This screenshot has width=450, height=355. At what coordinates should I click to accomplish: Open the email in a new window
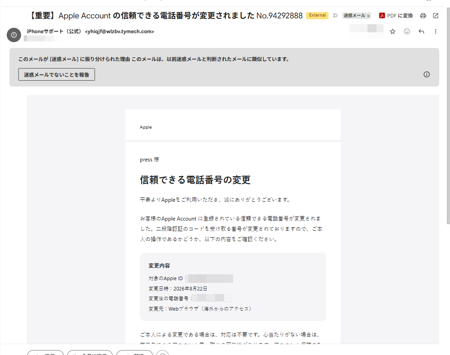pyautogui.click(x=436, y=16)
